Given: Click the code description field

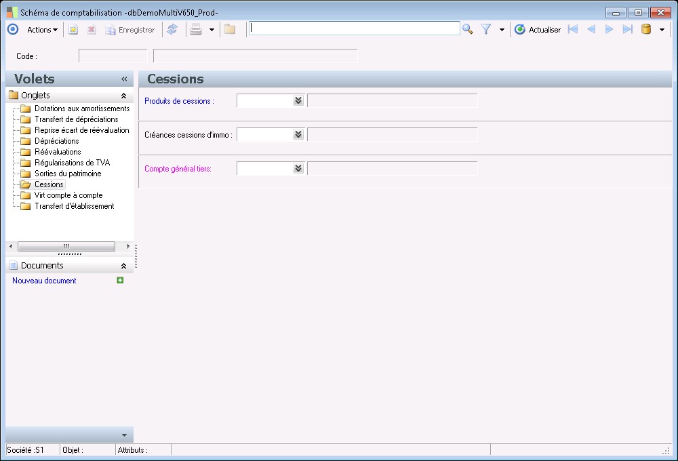Looking at the screenshot, I should coord(255,56).
